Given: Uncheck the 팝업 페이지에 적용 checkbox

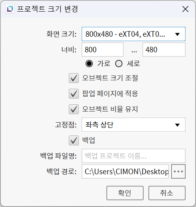Looking at the screenshot, I should (74, 94).
